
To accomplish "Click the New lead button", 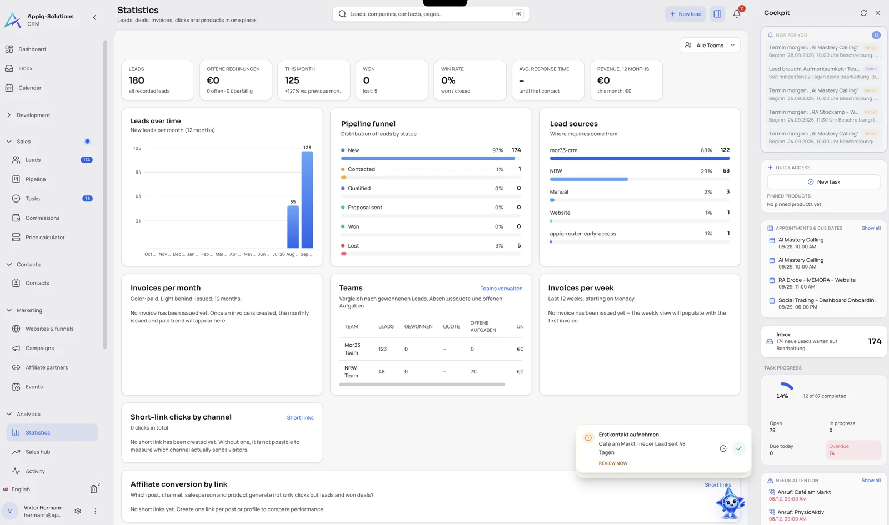I will 685,14.
